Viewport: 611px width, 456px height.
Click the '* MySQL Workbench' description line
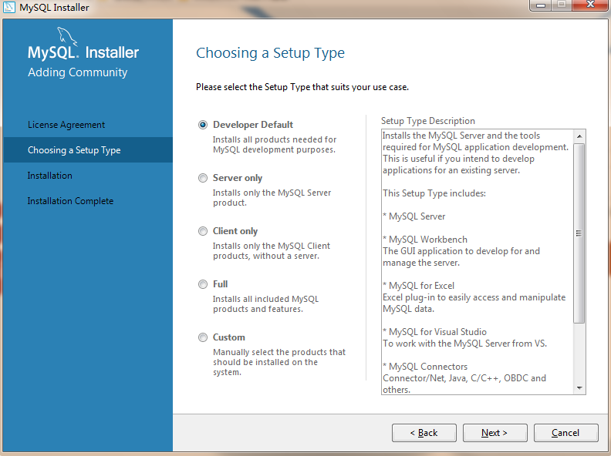tap(425, 240)
